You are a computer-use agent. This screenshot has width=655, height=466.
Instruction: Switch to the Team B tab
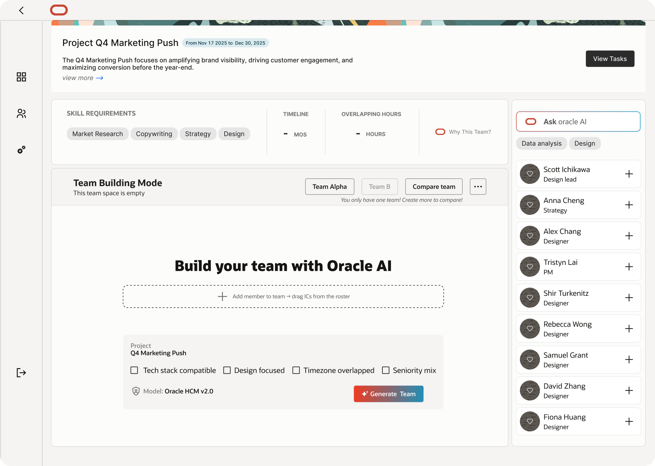[x=379, y=187]
